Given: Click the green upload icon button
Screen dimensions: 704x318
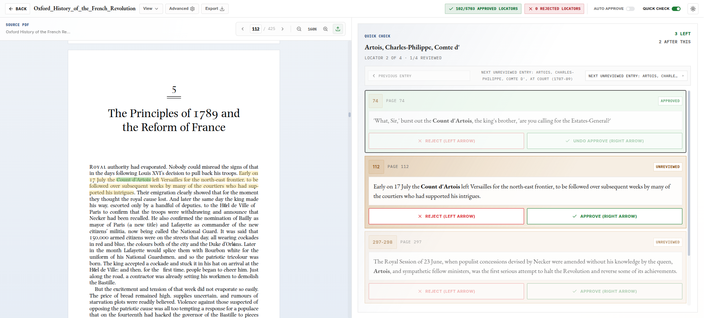Looking at the screenshot, I should [x=338, y=29].
